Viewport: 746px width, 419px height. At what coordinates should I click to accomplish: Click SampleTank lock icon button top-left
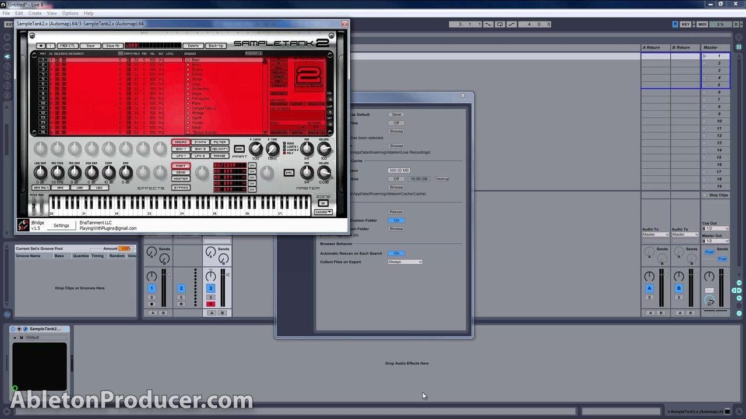40,45
